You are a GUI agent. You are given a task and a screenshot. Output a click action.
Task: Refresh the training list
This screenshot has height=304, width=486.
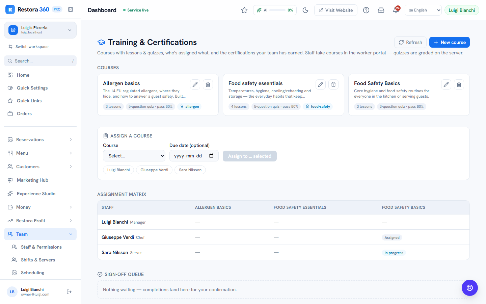tap(410, 42)
